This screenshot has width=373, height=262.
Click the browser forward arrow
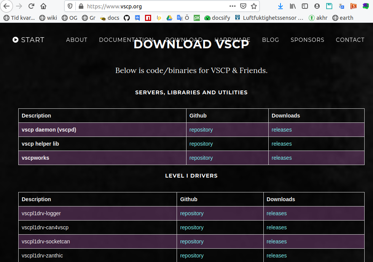click(x=19, y=6)
